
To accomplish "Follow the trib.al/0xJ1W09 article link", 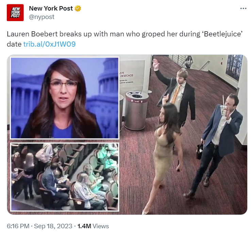I will 49,44.
